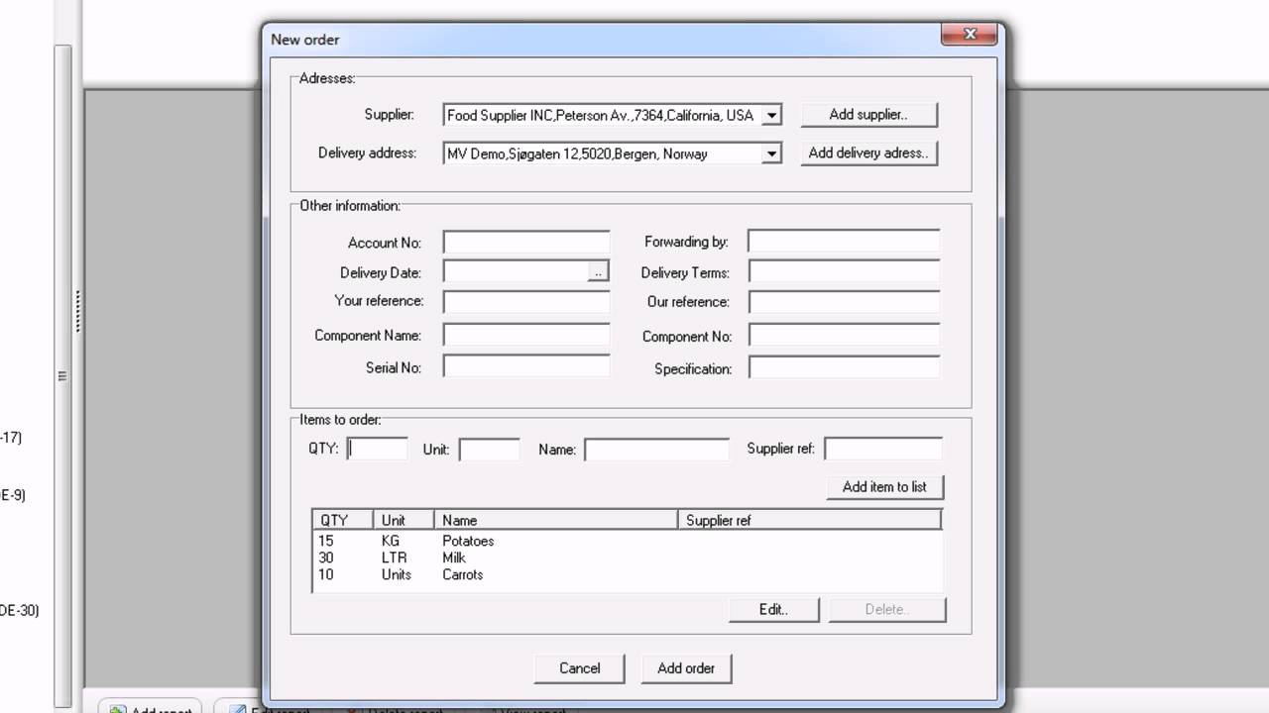Screen dimensions: 1269x713
Task: Click the Edit.. button
Action: pos(774,610)
